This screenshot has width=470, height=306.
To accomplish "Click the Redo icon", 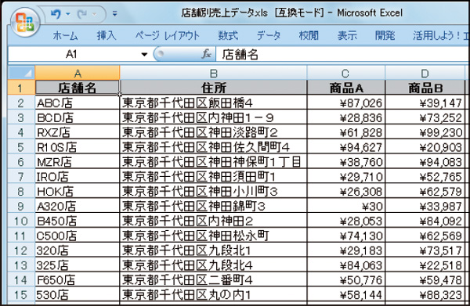I will click(81, 14).
